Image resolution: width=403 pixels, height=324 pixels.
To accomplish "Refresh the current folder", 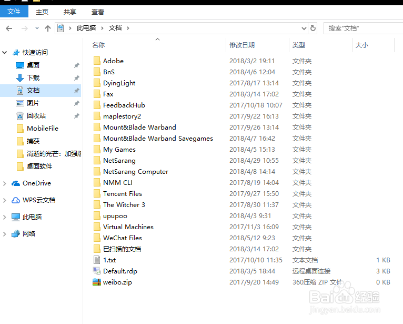I will click(313, 28).
